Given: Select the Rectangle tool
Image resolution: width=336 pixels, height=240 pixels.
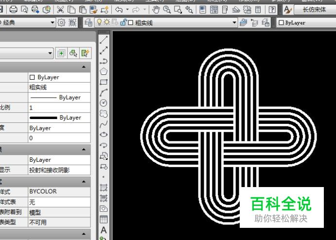Looking at the screenshot, I should pos(104,82).
